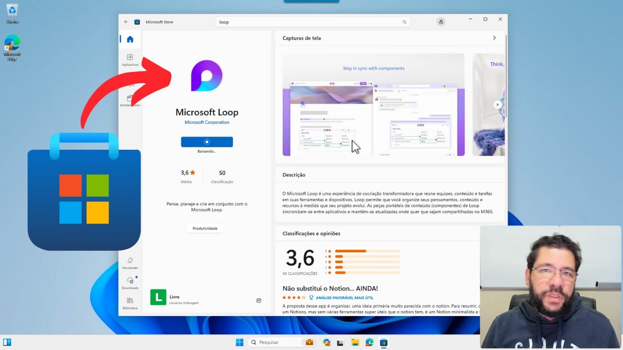Click the back arrow in Microsoft Store
623x350 pixels.
point(126,22)
